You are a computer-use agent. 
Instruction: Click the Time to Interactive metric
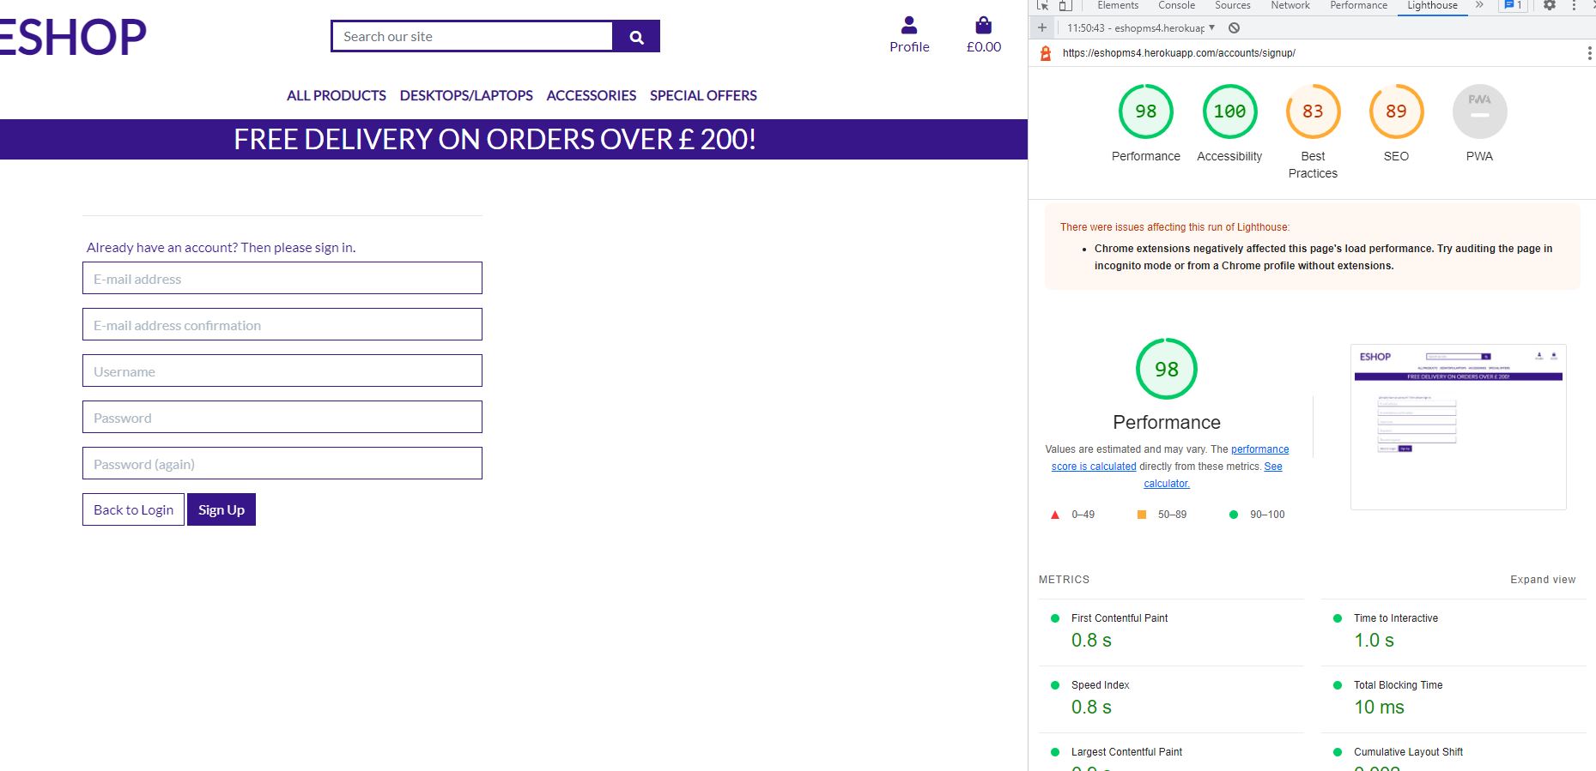(x=1453, y=631)
